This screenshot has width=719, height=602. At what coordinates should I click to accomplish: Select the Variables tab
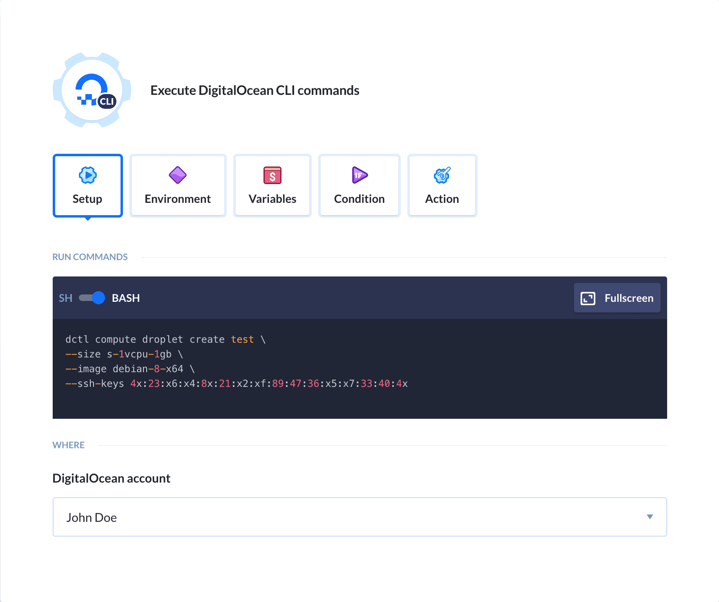tap(272, 185)
